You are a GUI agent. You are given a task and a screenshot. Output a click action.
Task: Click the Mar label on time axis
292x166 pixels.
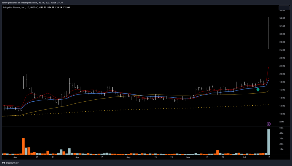15,157
